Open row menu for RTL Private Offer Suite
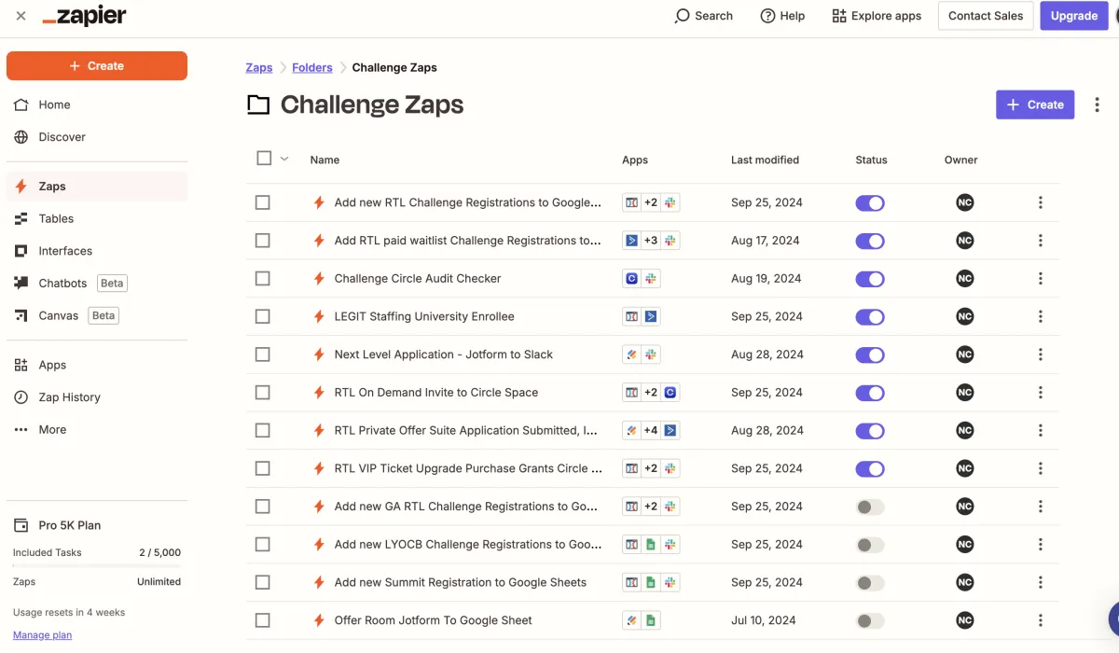Screen dimensions: 1119x653 [1041, 431]
